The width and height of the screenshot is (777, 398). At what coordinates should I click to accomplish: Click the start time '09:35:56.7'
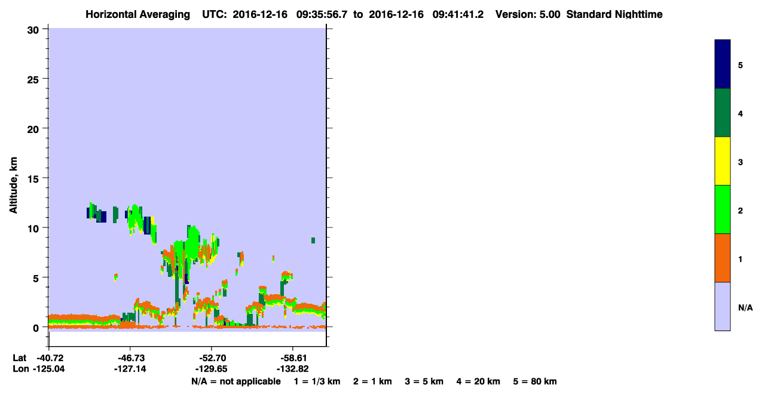click(322, 14)
